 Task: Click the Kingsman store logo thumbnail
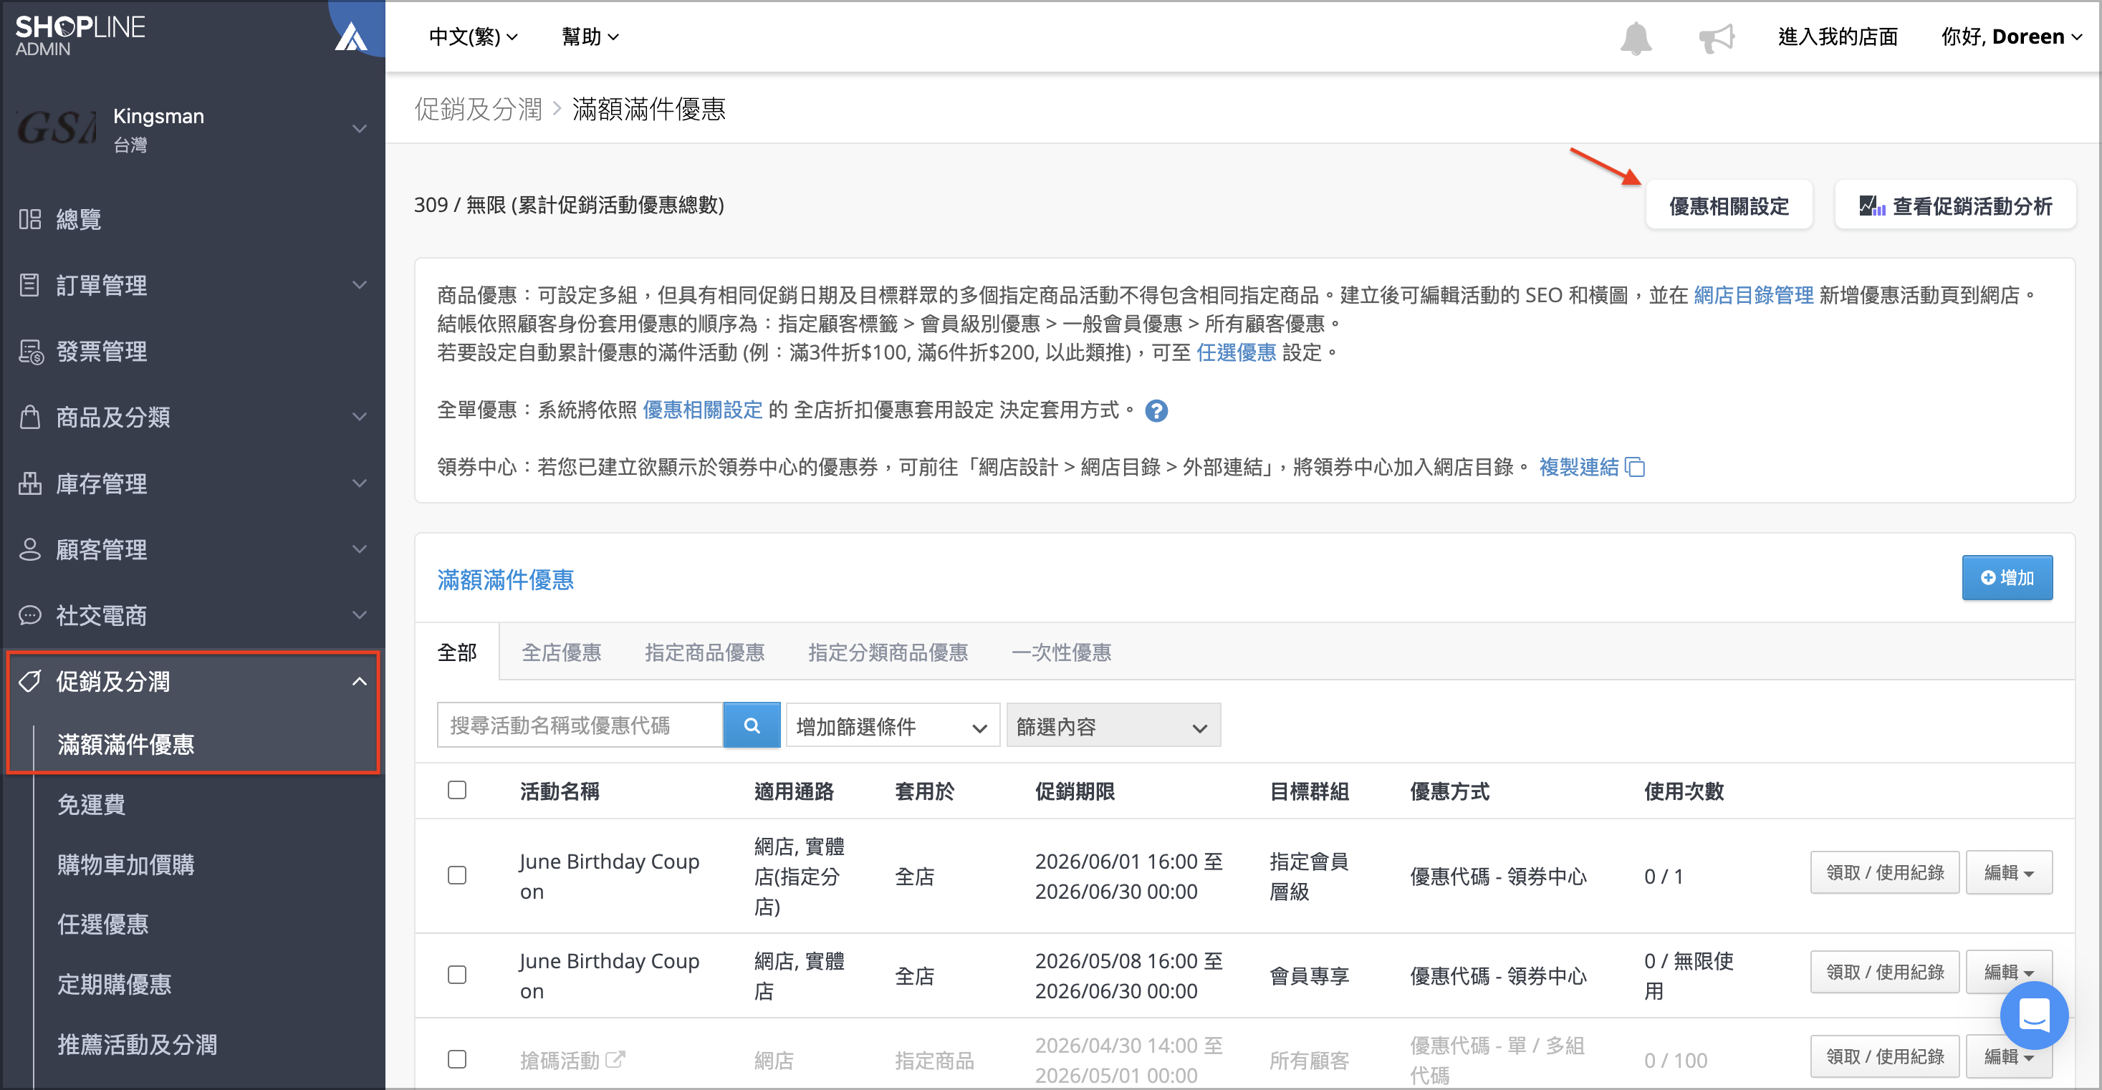click(55, 129)
